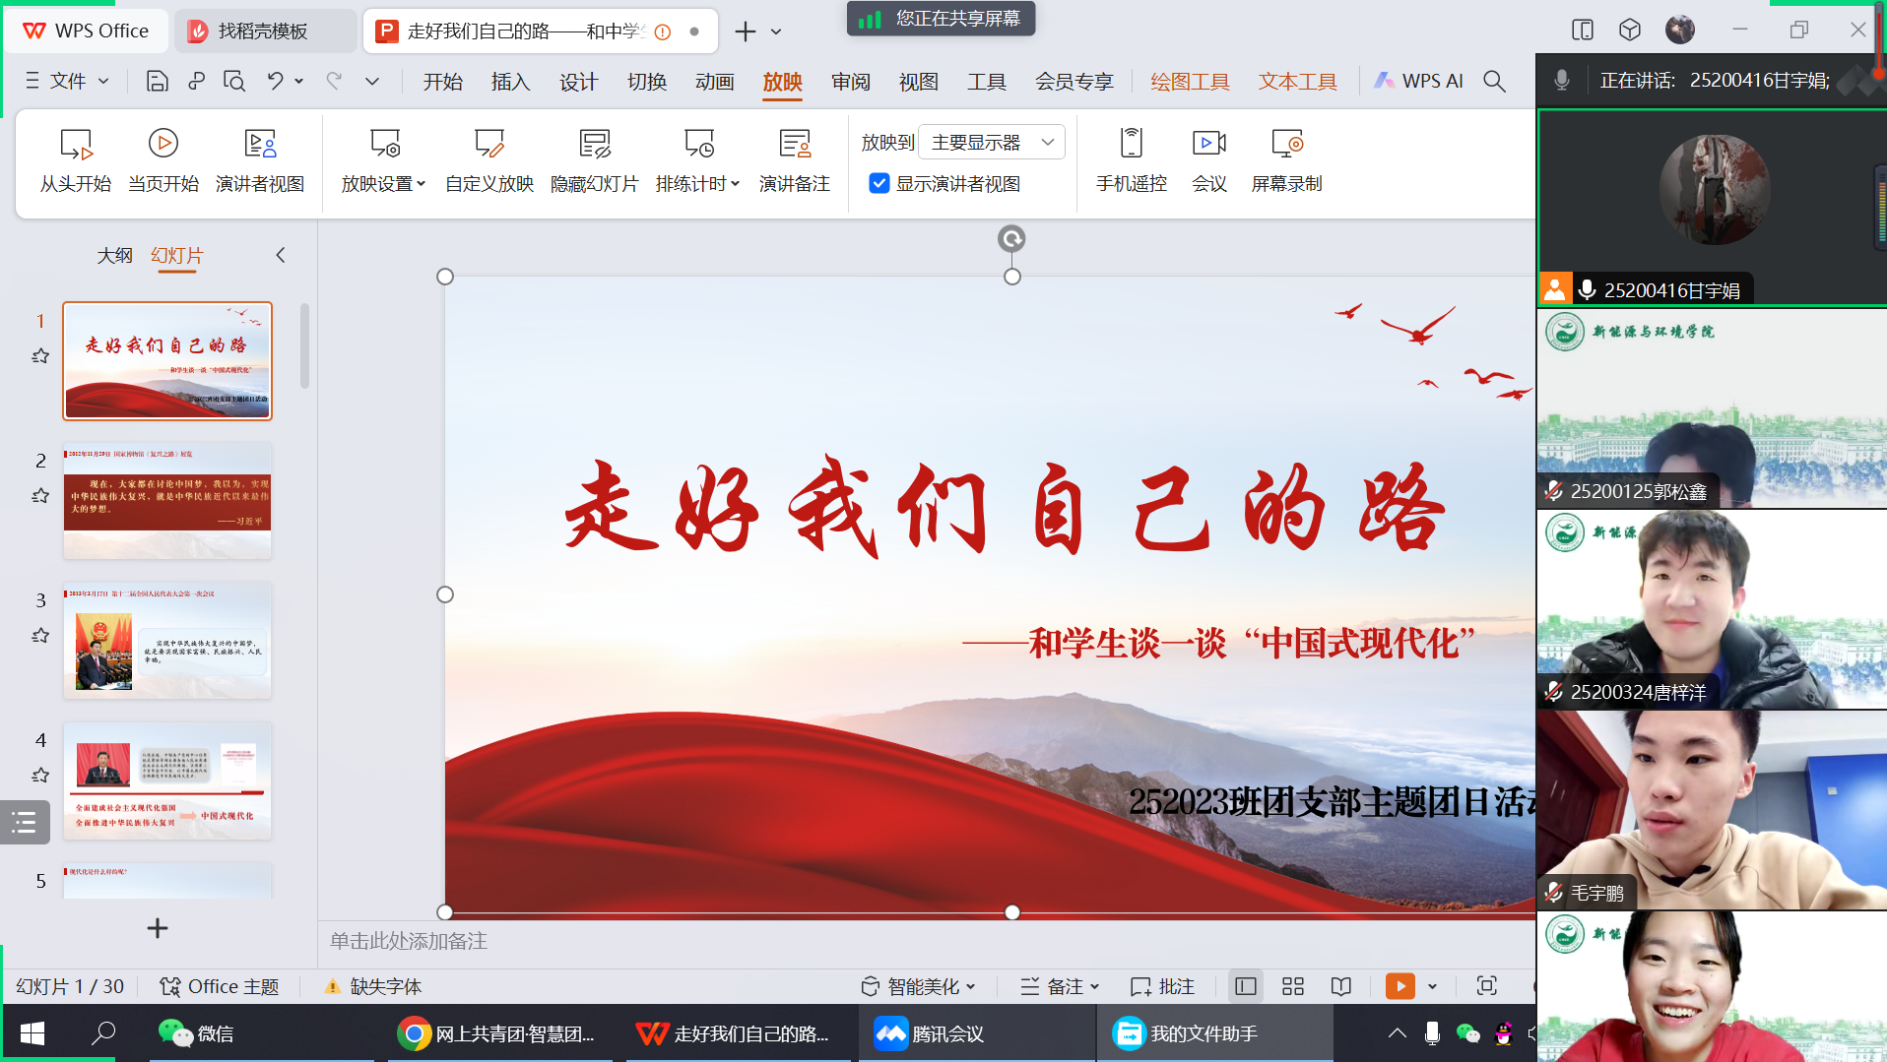Toggle the 显示演讲者视图 checkbox

[879, 184]
